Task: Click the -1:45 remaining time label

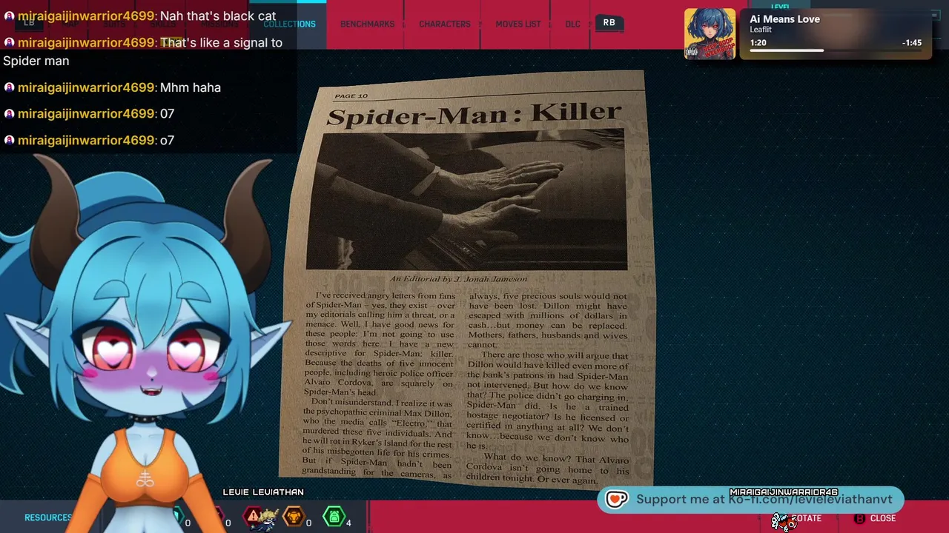Action: tap(912, 43)
